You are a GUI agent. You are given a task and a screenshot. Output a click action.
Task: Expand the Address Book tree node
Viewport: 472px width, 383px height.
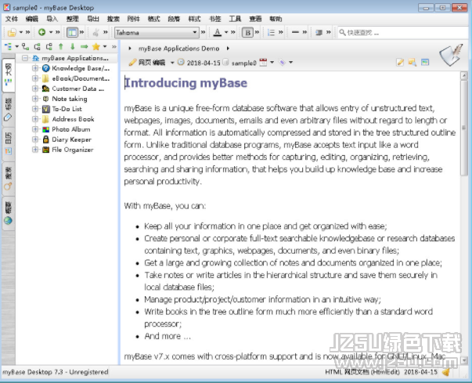(35, 119)
